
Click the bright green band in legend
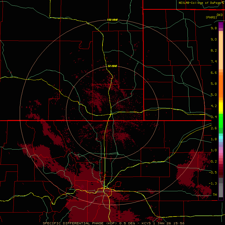221,121
